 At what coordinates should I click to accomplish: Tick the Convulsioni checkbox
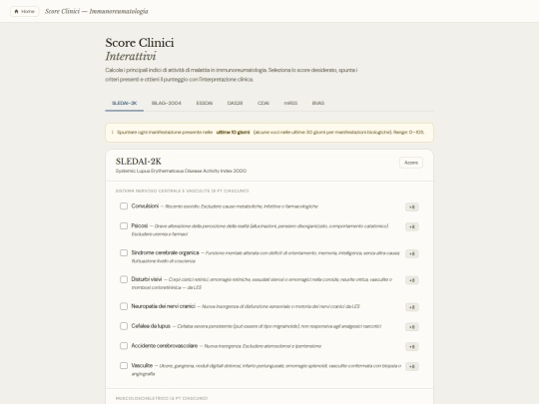[124, 206]
